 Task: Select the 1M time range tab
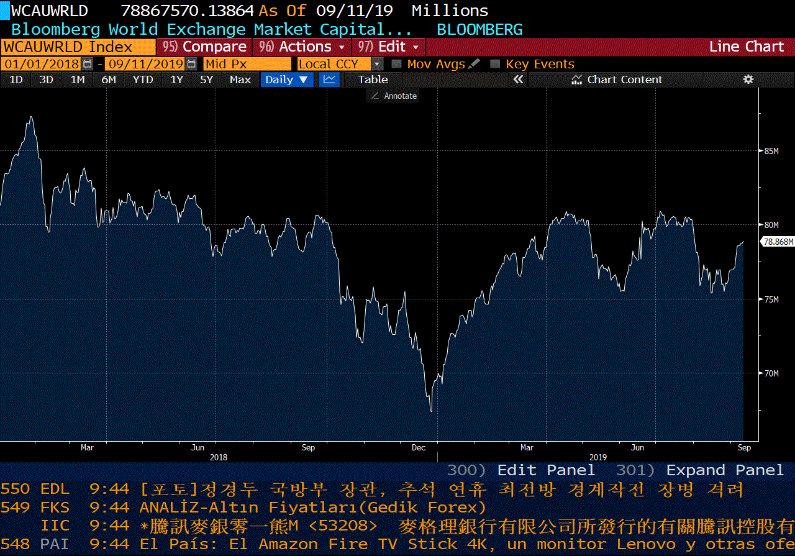tap(78, 80)
